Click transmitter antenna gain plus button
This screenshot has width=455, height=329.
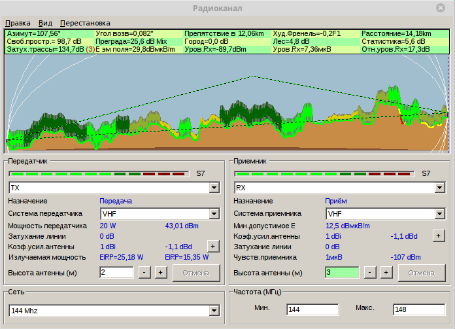[x=212, y=246]
